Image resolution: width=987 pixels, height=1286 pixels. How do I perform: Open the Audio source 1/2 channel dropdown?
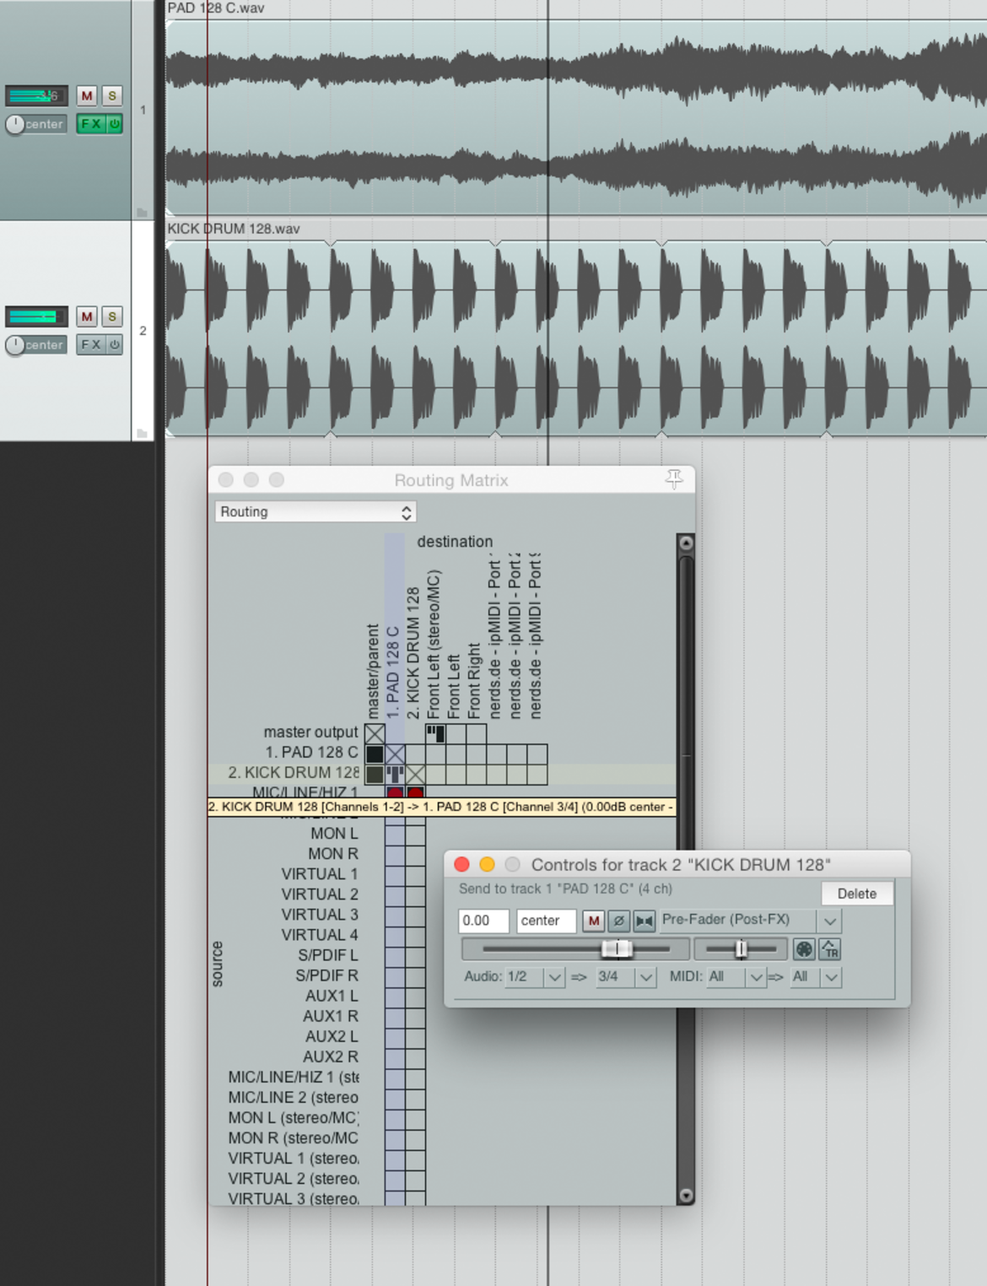tap(534, 977)
